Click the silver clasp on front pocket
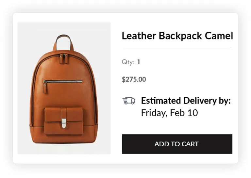Screen dimensions: 251x178 tap(64, 123)
